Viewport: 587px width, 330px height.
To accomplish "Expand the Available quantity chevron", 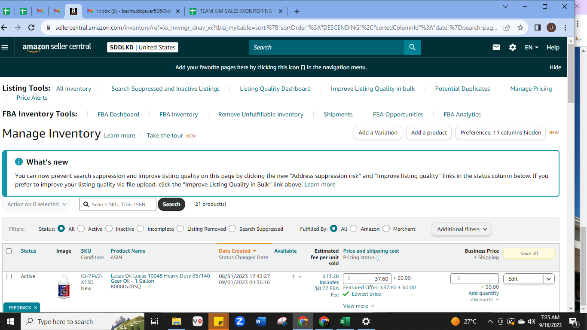I will (x=300, y=277).
